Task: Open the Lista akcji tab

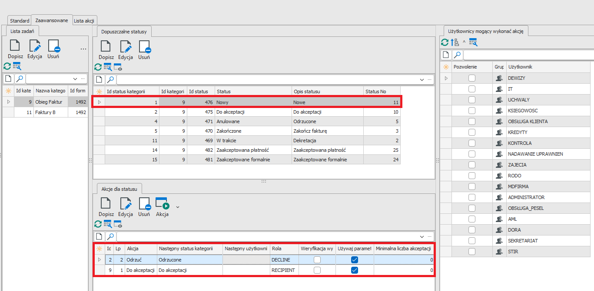Action: (x=85, y=21)
